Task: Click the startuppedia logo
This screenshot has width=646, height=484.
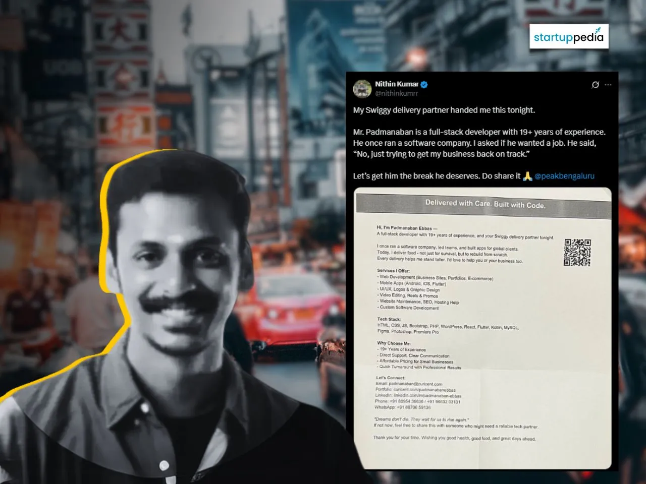Action: point(569,36)
